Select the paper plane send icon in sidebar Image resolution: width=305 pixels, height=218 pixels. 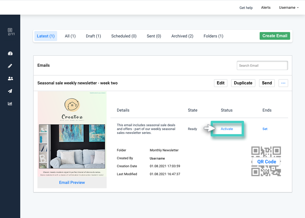(10, 91)
